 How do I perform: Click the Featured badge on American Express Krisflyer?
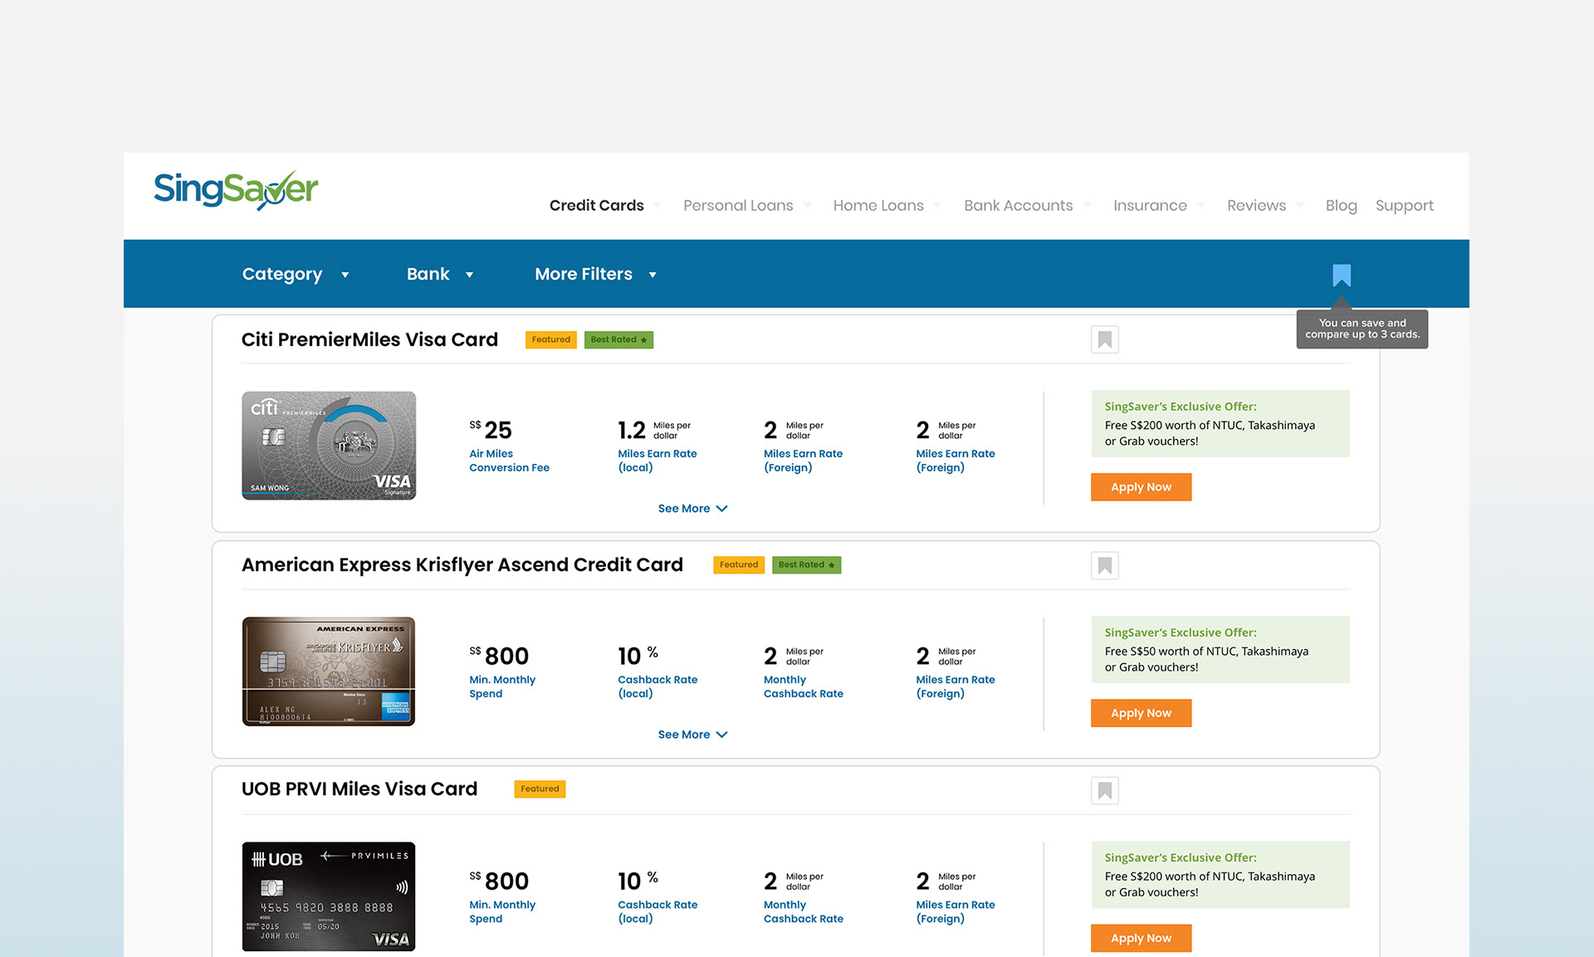739,564
